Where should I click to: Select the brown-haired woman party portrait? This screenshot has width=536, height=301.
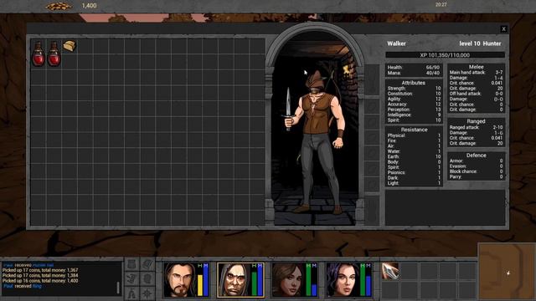point(288,279)
